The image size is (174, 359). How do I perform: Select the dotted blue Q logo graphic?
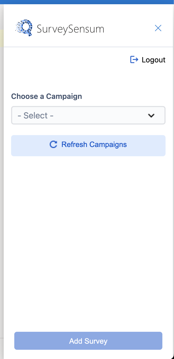coord(24,28)
